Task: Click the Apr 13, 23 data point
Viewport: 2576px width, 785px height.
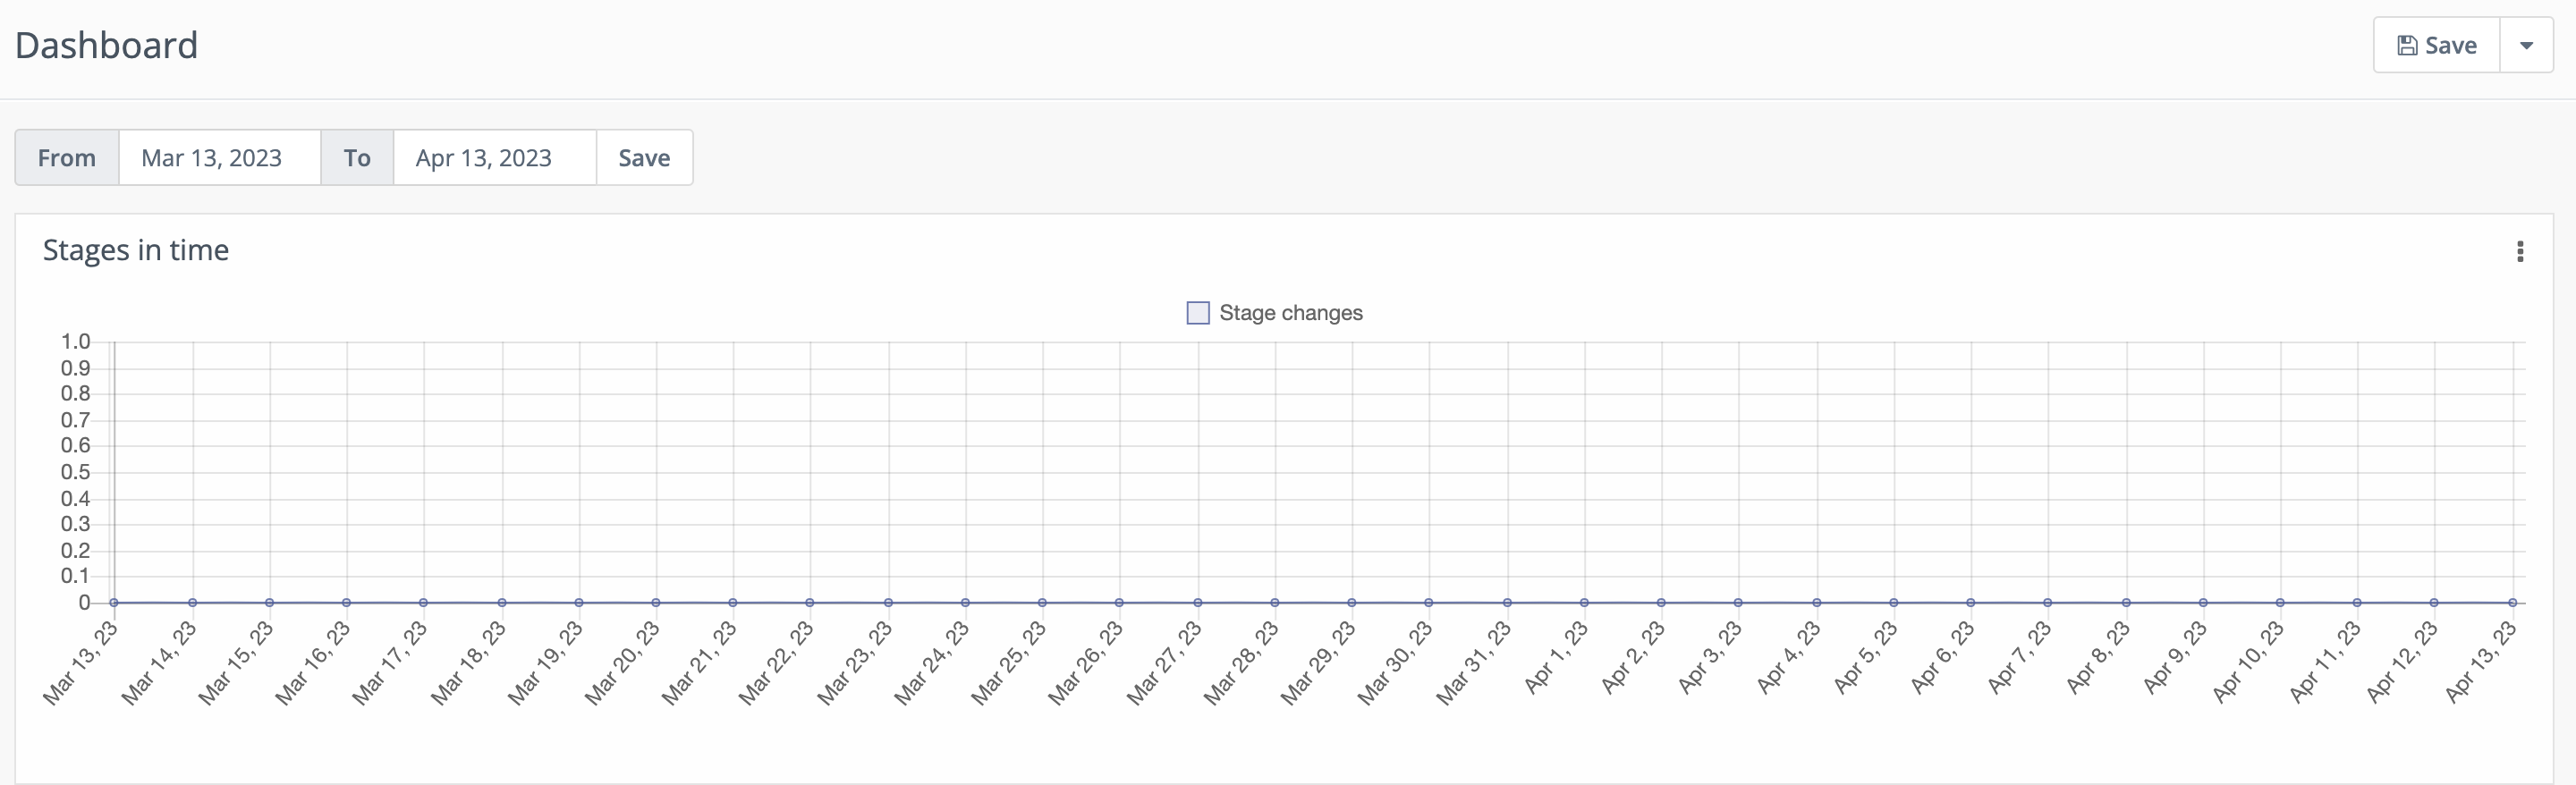Action: pos(2512,602)
